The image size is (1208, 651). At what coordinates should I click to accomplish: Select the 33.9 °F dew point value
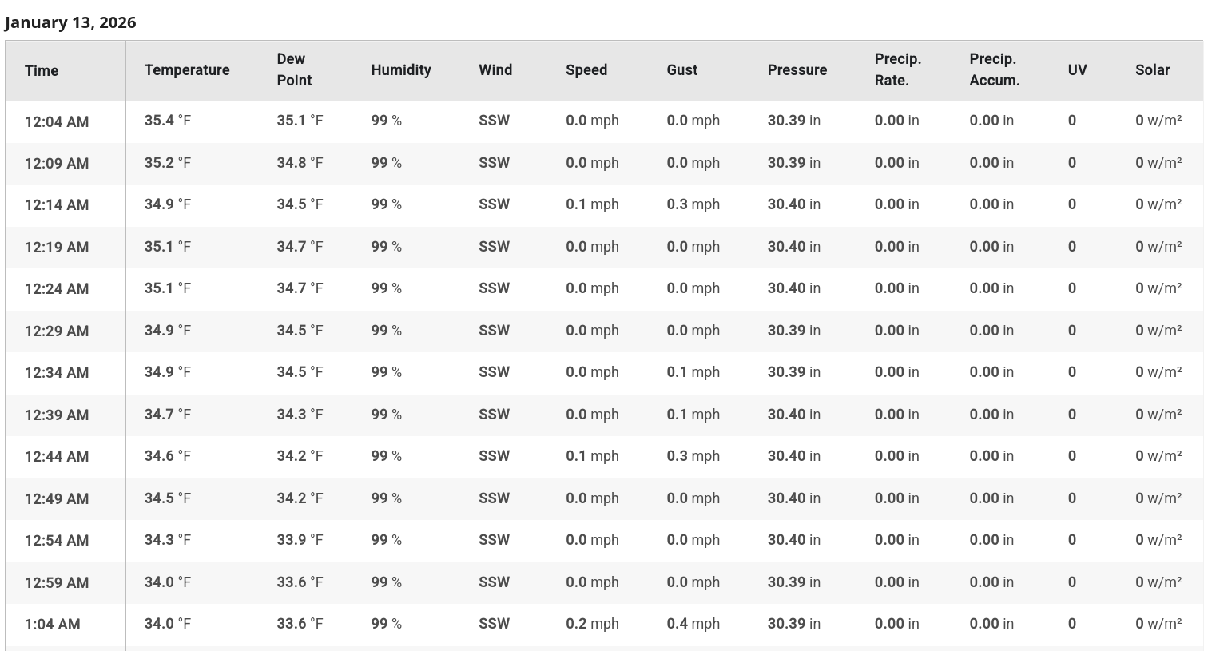point(300,540)
